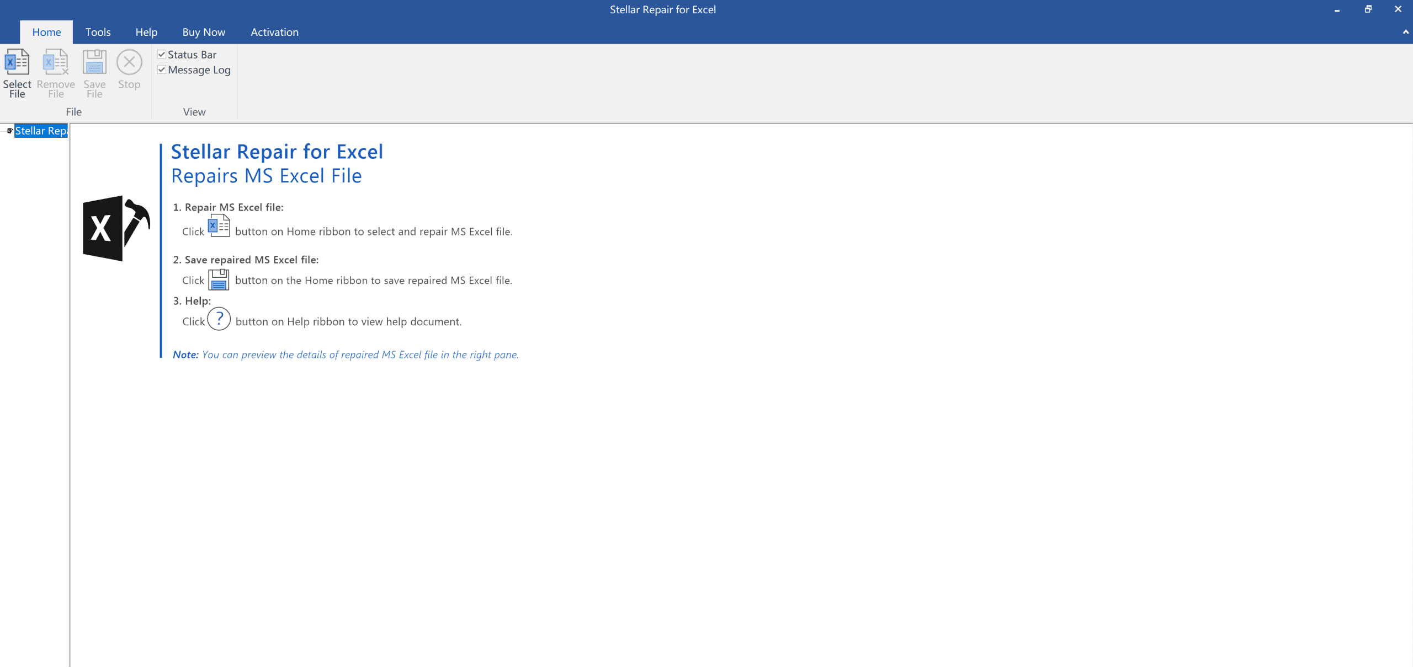
Task: Uncheck the Message Log checkbox
Action: [162, 69]
